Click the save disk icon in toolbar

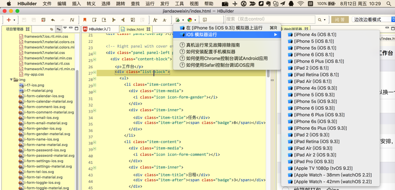coord(24,20)
